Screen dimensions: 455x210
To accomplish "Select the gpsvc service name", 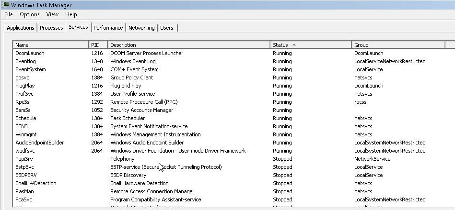I will pos(22,77).
